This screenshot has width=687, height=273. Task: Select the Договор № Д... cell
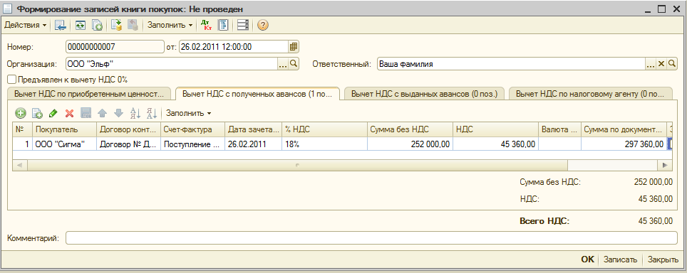pos(128,144)
